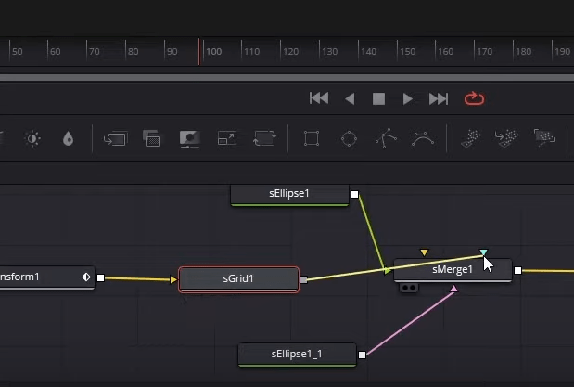Click the green left input arrow on sMerge1
The height and width of the screenshot is (387, 574).
coord(388,271)
